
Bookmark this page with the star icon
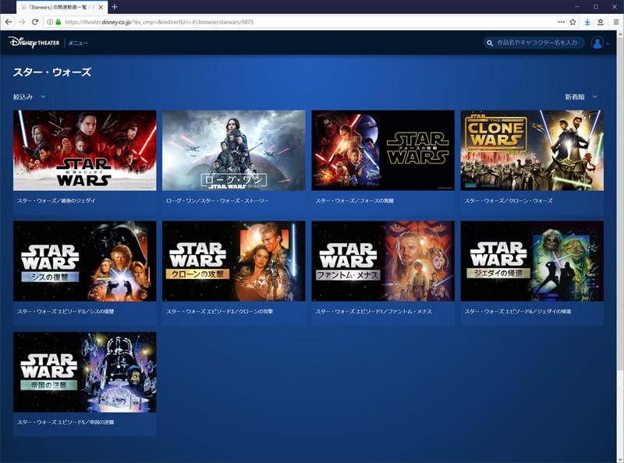(x=573, y=22)
